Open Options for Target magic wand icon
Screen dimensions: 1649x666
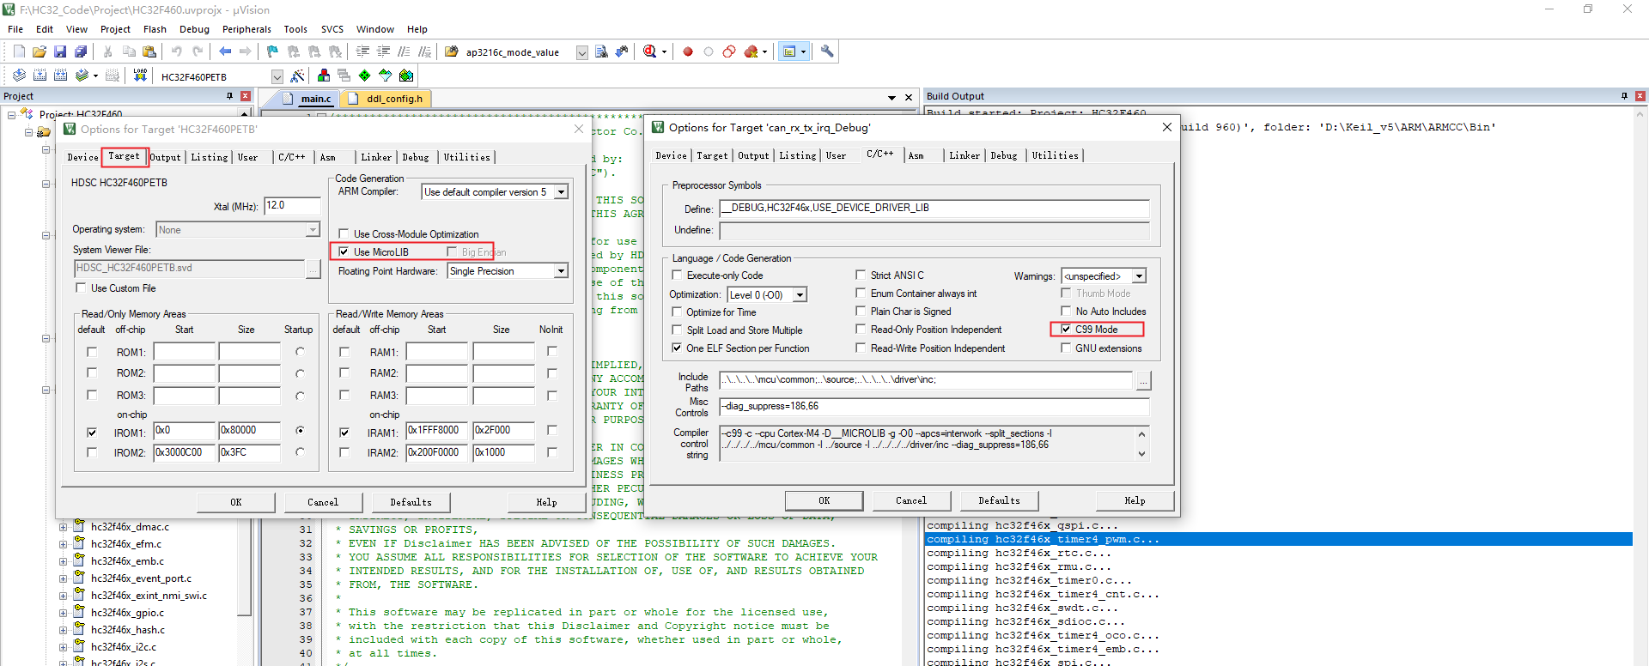[x=298, y=76]
